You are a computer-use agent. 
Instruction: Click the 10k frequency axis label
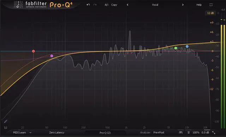pyautogui.click(x=187, y=127)
